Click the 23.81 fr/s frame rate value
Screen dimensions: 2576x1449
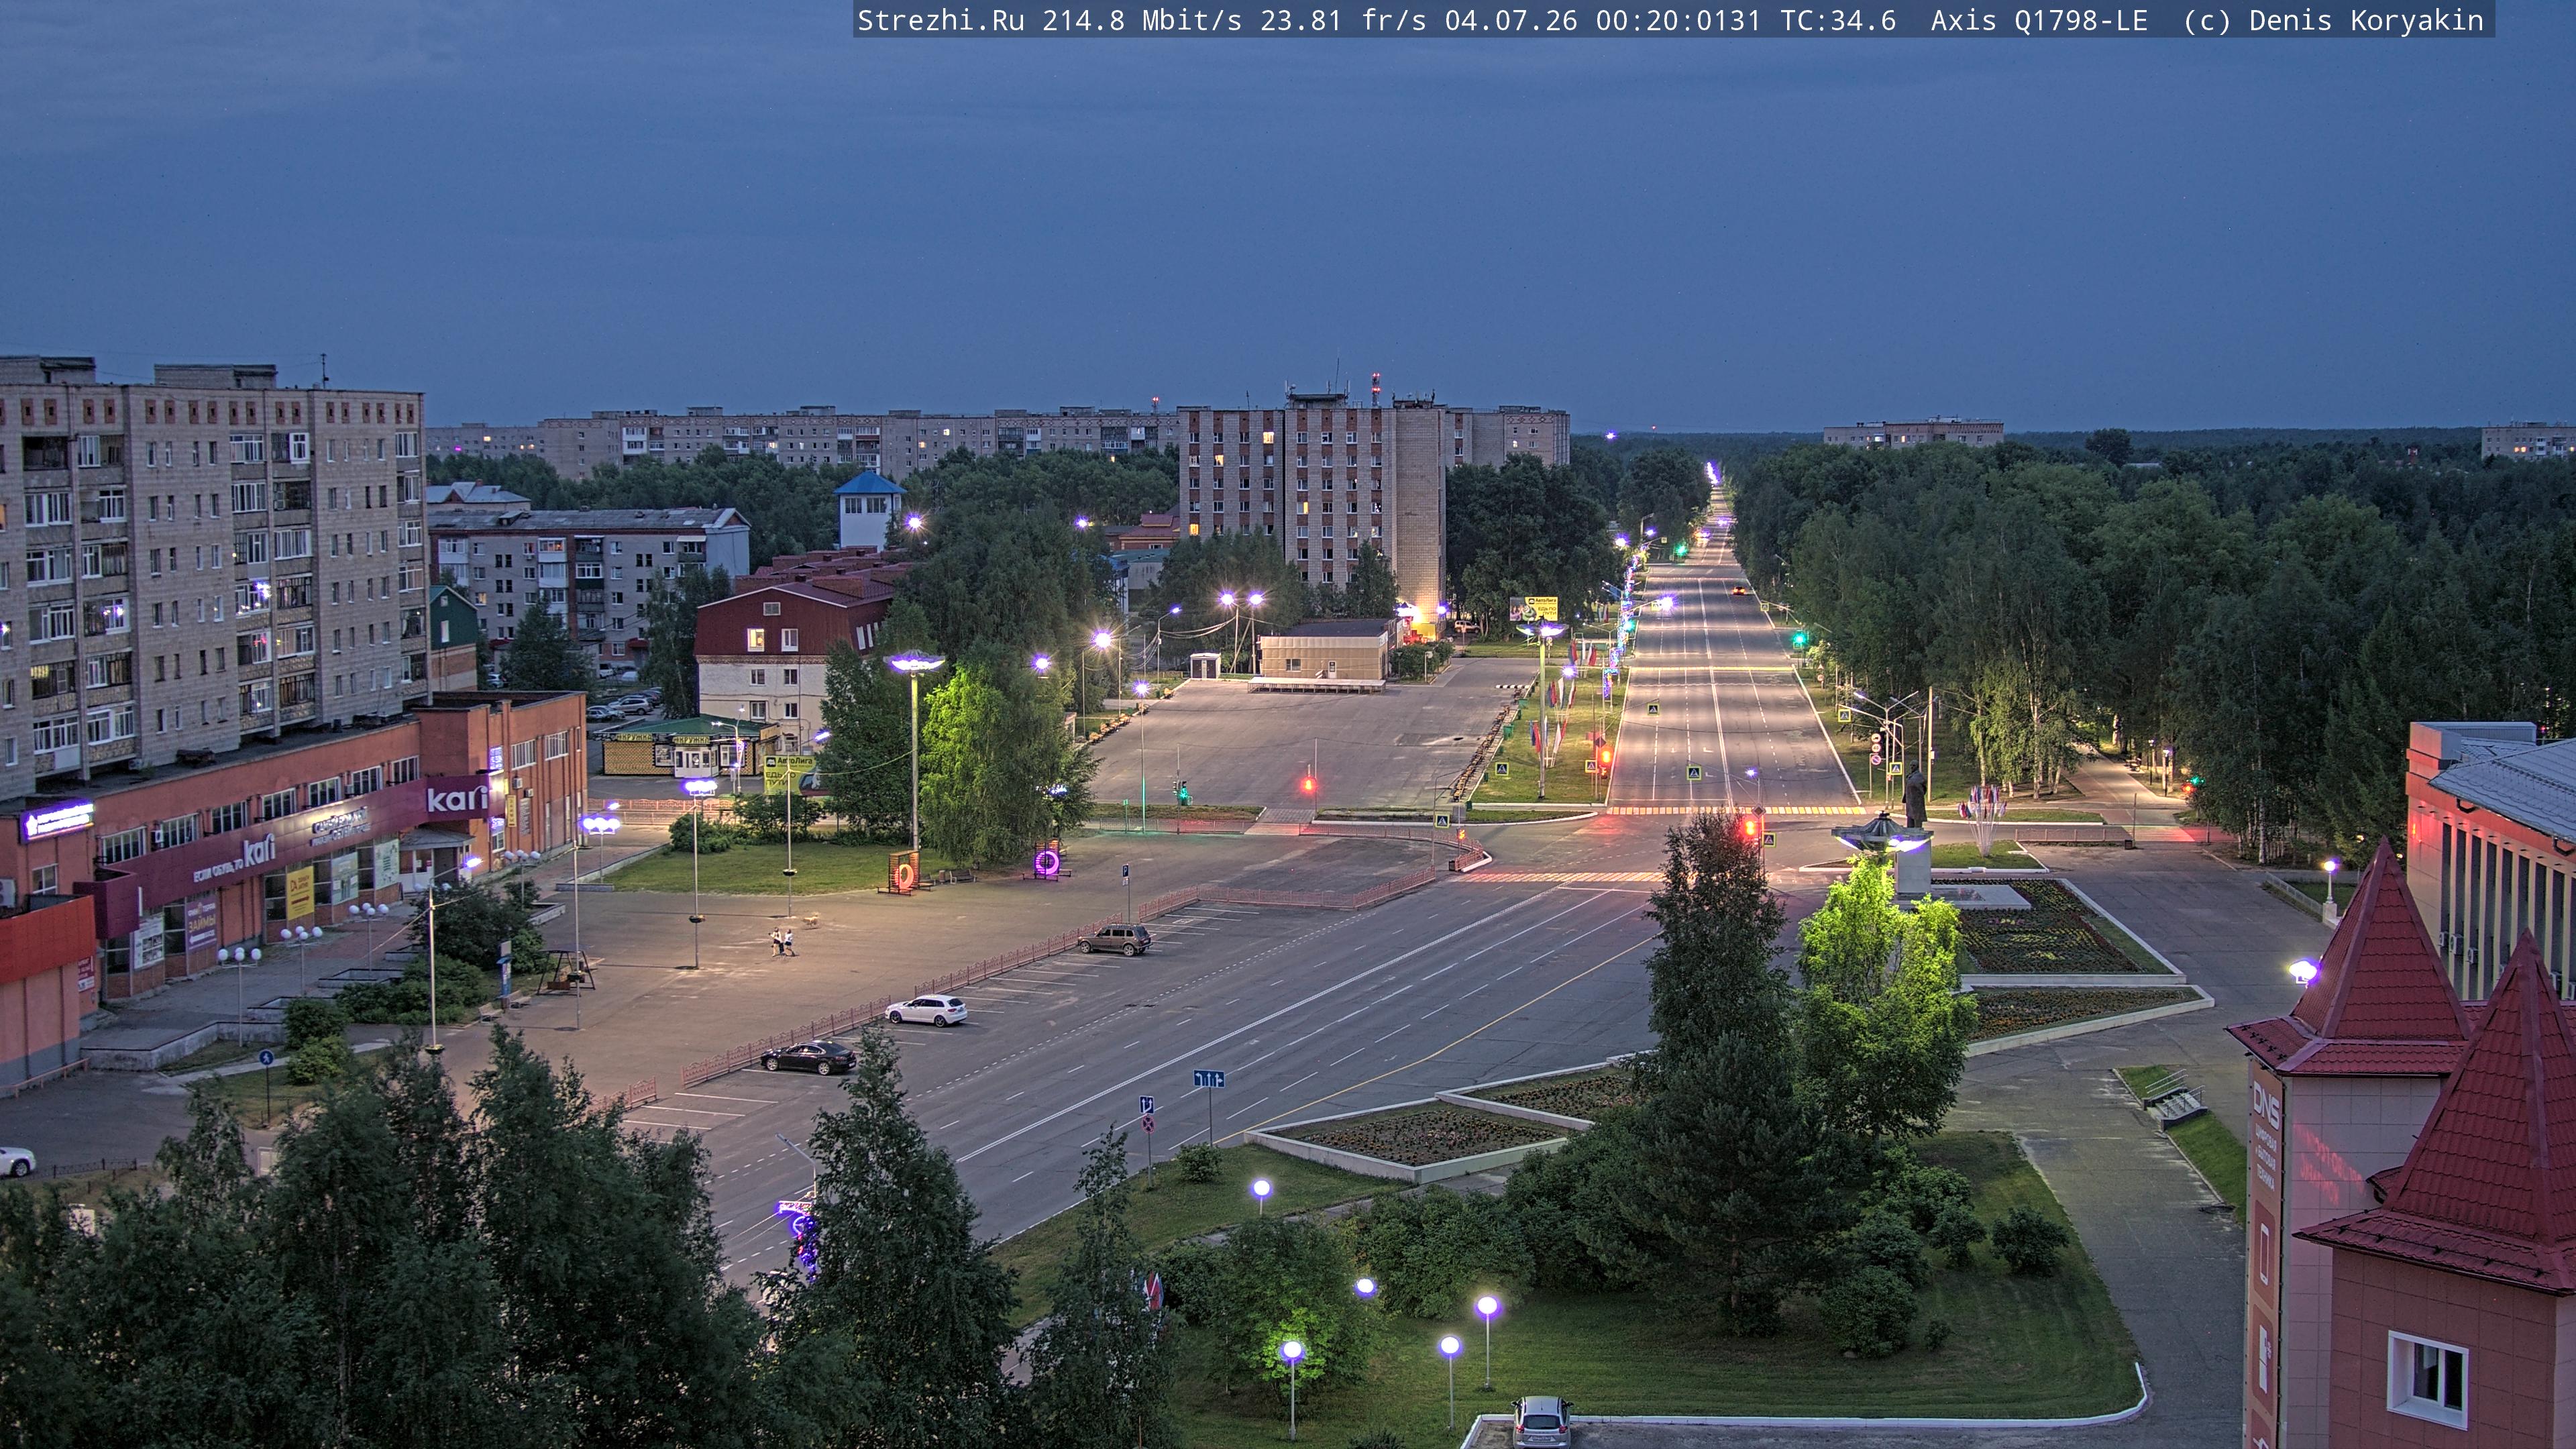click(1343, 21)
